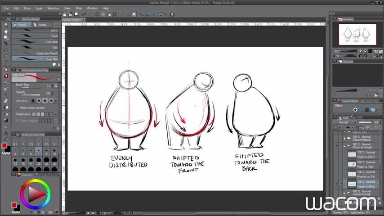Collapse the Implied through folder
The image size is (384, 216).
(x=345, y=193)
